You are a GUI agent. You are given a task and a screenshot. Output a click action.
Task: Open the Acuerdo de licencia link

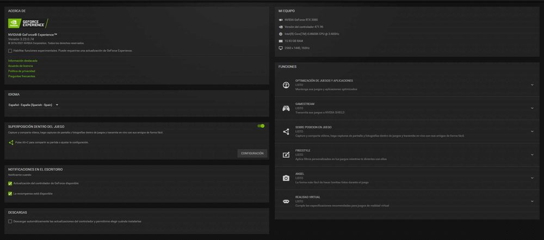(x=21, y=66)
